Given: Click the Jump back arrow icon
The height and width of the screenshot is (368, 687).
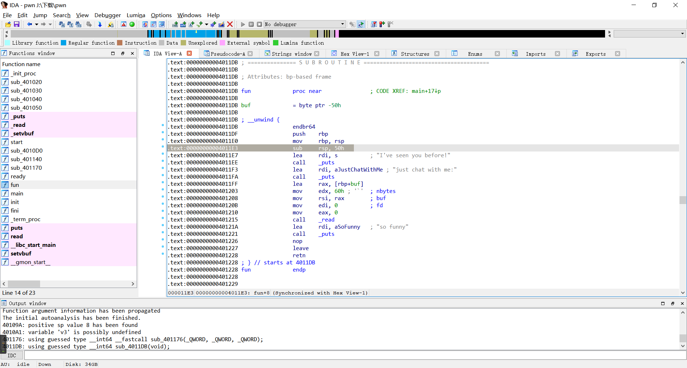Looking at the screenshot, I should tap(29, 24).
